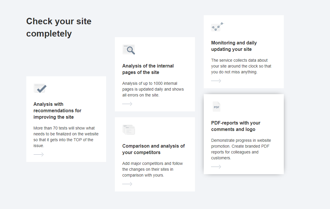This screenshot has width=330, height=209.
Task: Click the monitoring graph nodes icon
Action: coord(217,27)
